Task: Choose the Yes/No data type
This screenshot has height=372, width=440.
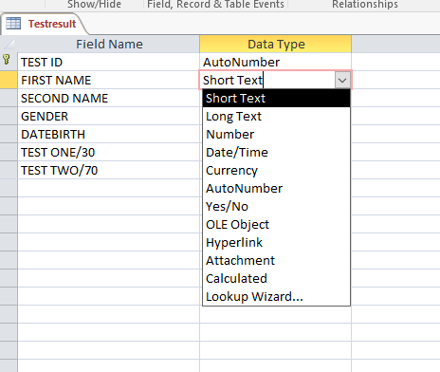Action: coord(277,206)
